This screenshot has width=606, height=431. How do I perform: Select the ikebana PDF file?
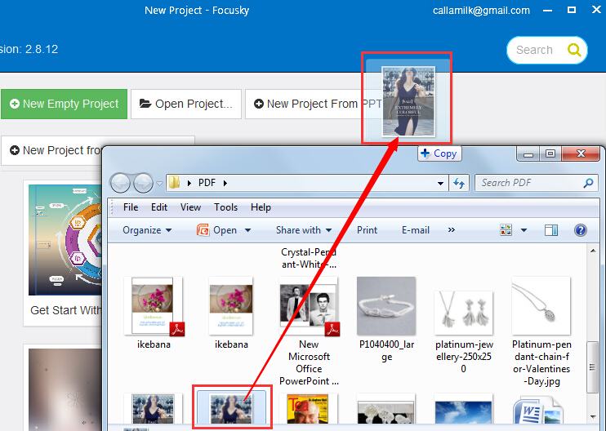[154, 313]
